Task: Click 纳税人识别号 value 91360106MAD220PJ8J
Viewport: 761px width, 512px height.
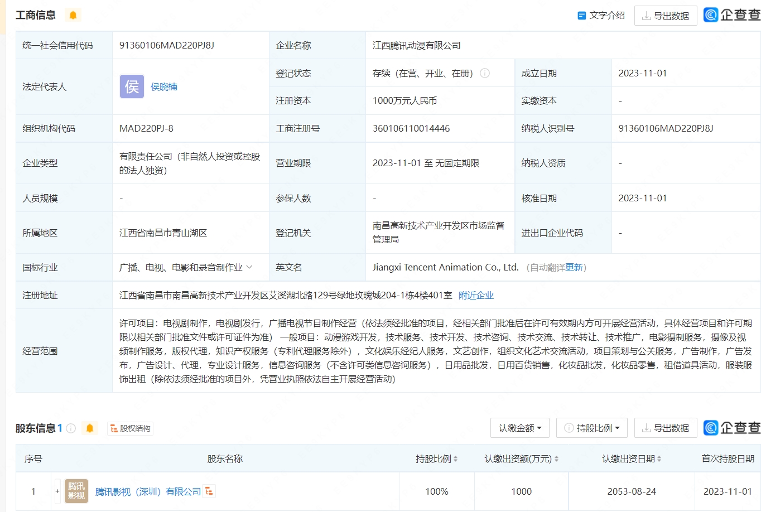Action: tap(666, 129)
